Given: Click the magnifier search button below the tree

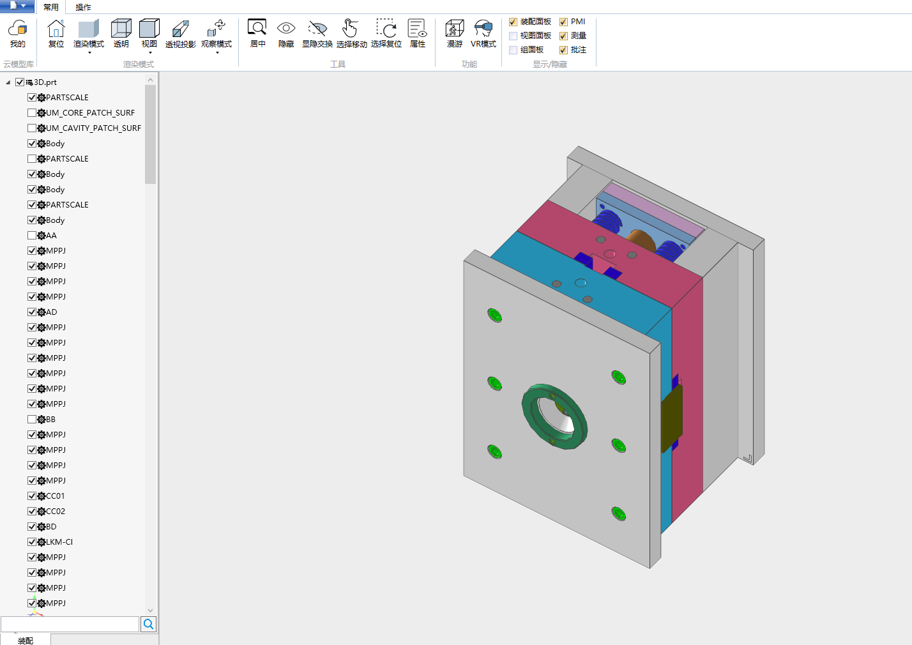Looking at the screenshot, I should pos(148,624).
